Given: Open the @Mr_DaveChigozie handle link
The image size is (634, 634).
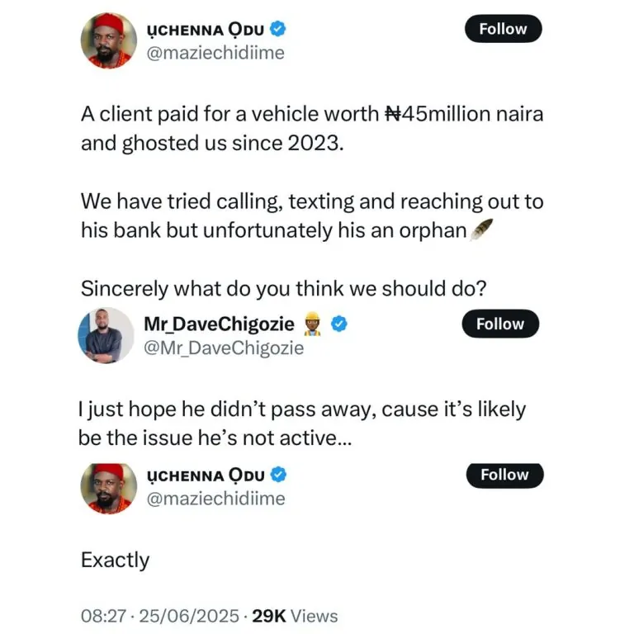Looking at the screenshot, I should 224,348.
